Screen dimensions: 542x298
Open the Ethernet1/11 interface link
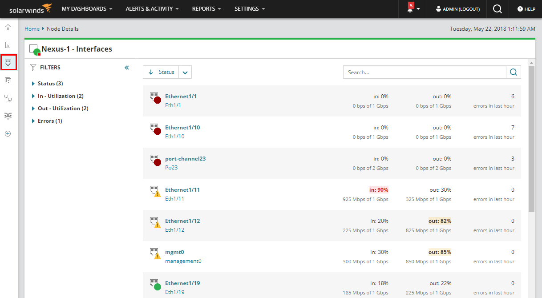tap(182, 189)
